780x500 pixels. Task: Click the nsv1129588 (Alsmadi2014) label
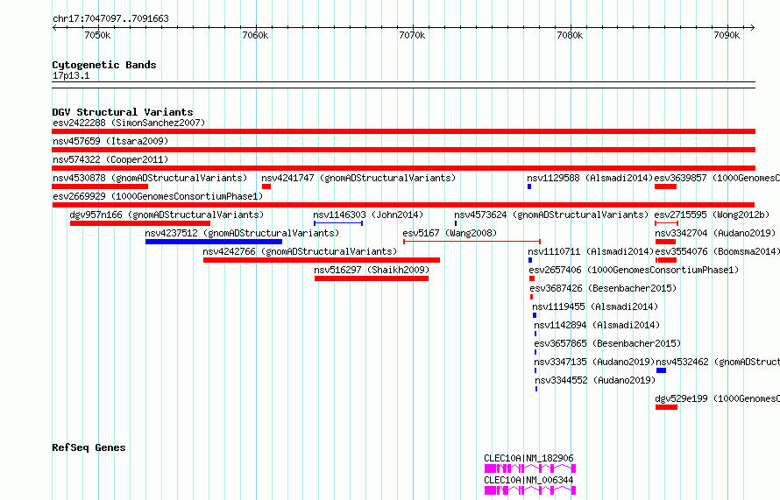(590, 178)
